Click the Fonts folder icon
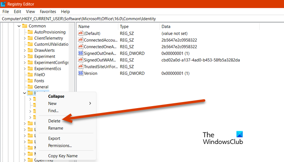The width and height of the screenshot is (284, 162). click(30, 81)
